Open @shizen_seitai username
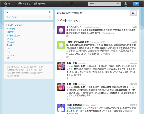Image resolution: width=144 pixels, height=116 pixels. tap(89, 105)
